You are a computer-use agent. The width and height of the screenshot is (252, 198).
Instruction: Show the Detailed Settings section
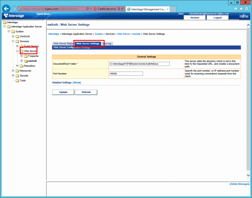[x=77, y=82]
